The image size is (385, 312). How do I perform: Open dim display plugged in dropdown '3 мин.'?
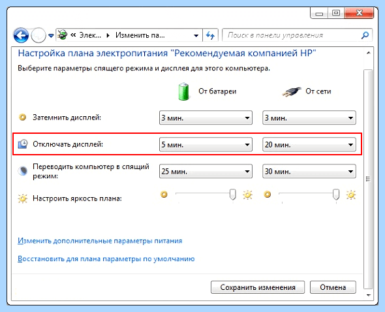pos(309,117)
